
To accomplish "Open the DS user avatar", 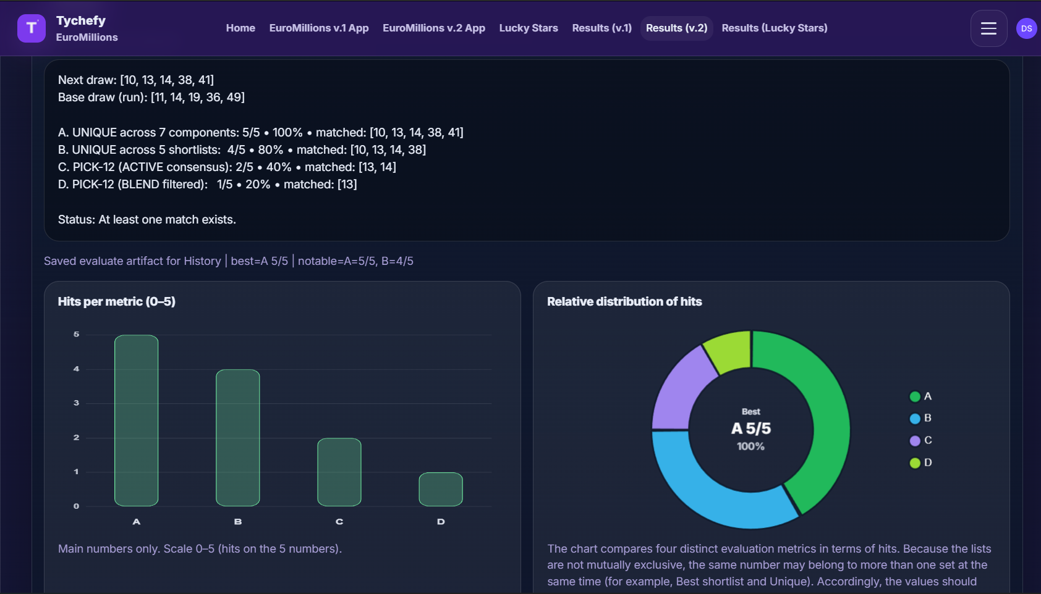I will pyautogui.click(x=1026, y=28).
